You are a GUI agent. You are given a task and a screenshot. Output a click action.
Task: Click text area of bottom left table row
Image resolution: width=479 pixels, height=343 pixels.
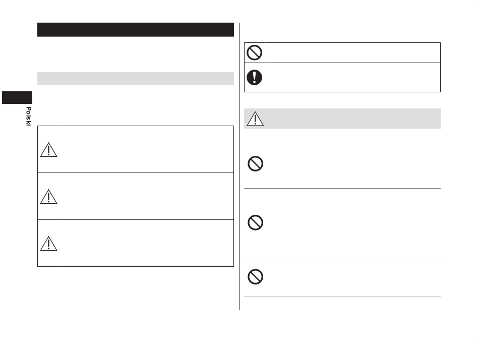click(145, 243)
